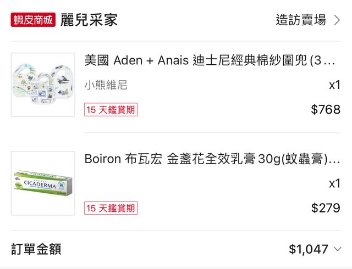Image resolution: width=352 pixels, height=269 pixels.
Task: Click the $279 item price
Action: [326, 208]
